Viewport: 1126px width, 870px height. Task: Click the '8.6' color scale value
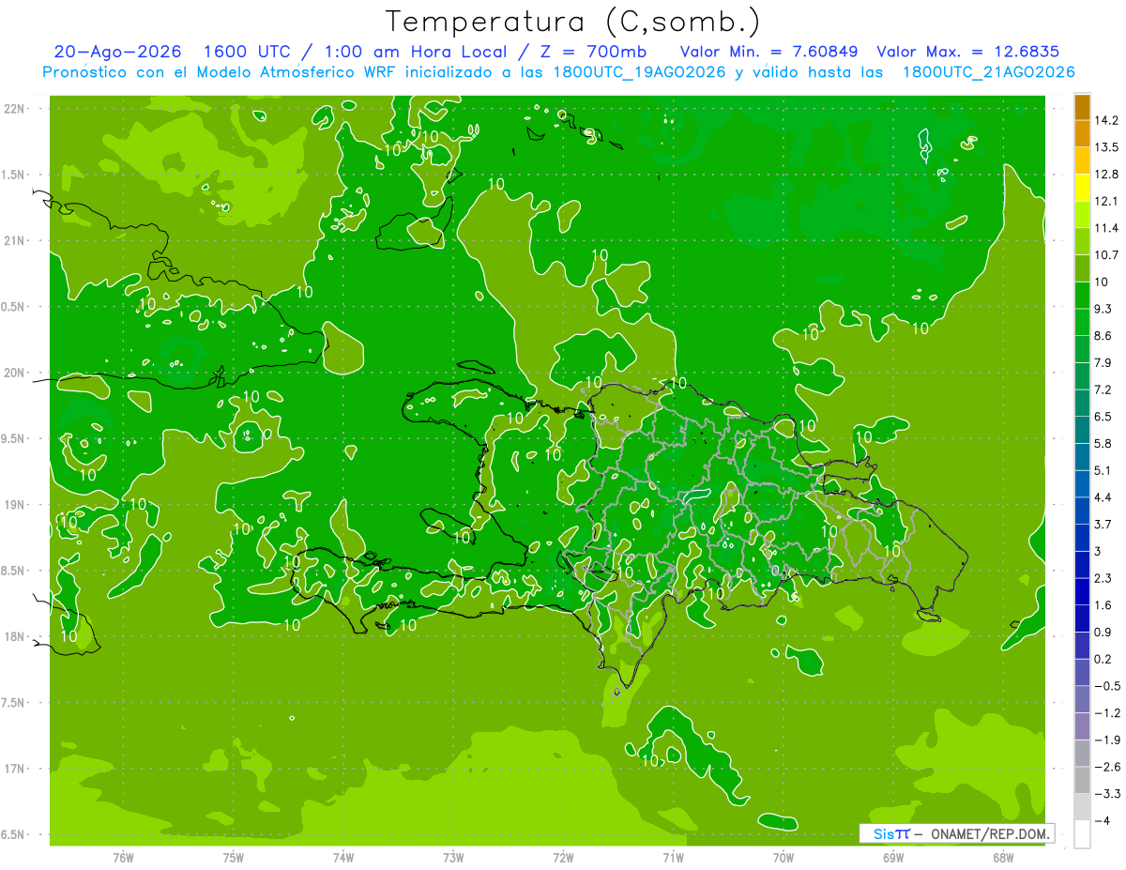point(1103,336)
